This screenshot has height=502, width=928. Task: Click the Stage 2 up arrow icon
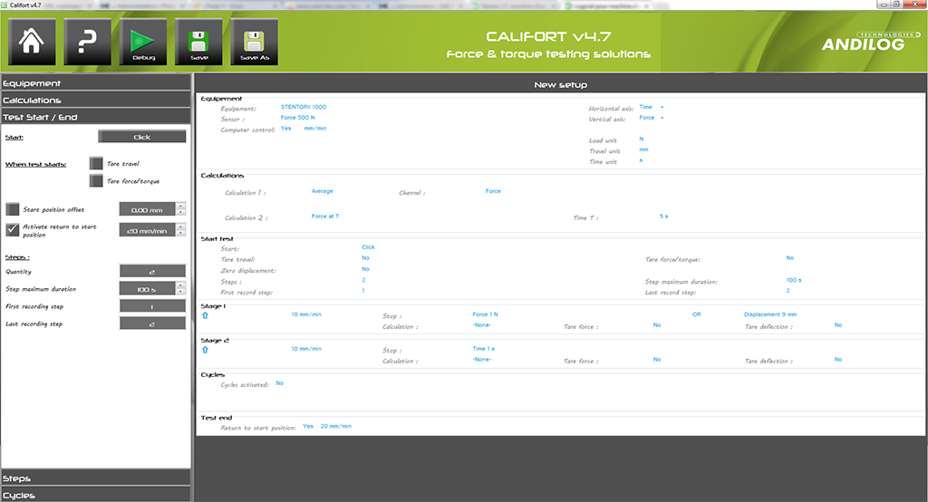tap(205, 350)
